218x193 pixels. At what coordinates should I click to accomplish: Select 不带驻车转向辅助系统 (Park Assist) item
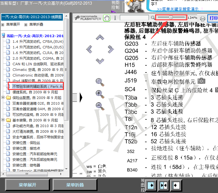[38, 87]
